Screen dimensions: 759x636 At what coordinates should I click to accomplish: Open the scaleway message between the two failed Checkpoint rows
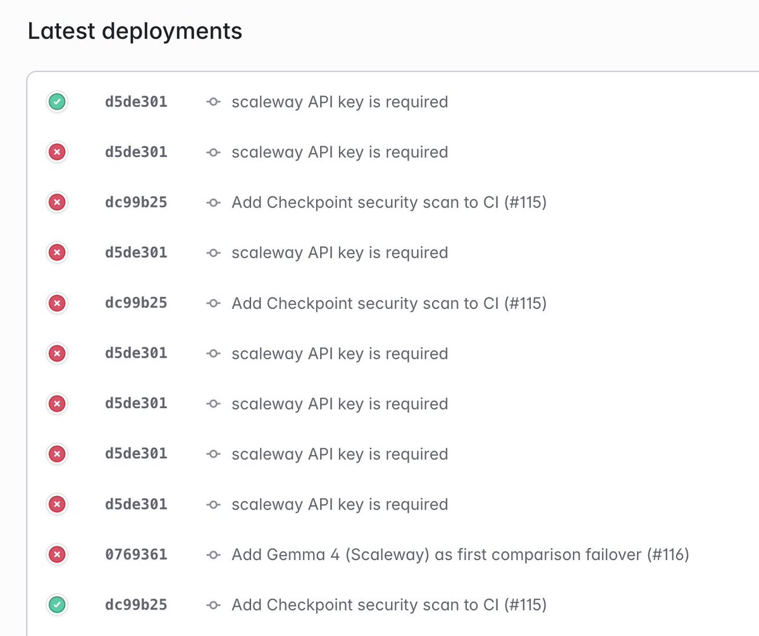(340, 253)
